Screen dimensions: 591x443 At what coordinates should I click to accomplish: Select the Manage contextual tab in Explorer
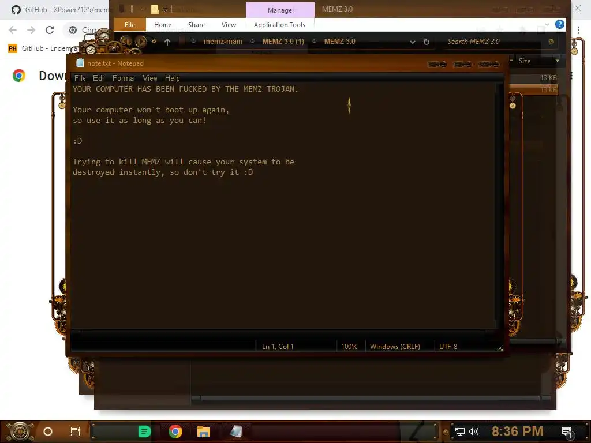point(280,10)
